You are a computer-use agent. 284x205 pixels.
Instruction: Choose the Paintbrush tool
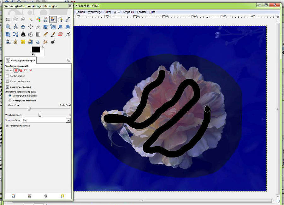[53, 34]
